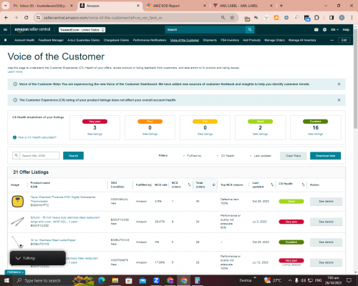Image resolution: width=358 pixels, height=286 pixels.
Task: Open FBA Inventory menu item
Action: [x=230, y=40]
